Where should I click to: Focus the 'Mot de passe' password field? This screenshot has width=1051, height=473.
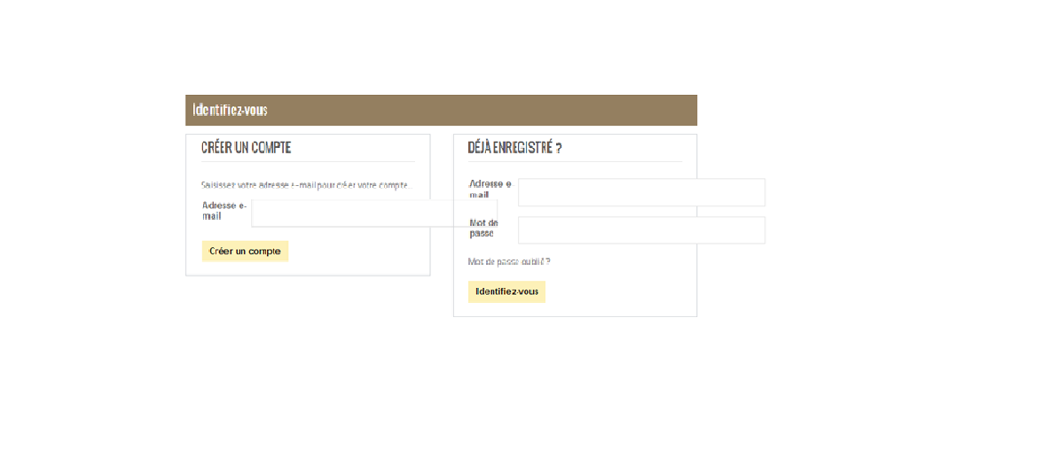coord(641,230)
